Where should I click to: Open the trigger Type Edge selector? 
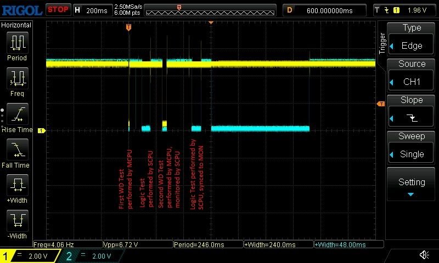coord(412,39)
